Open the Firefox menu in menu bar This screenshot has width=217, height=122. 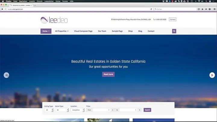click(x=8, y=1)
